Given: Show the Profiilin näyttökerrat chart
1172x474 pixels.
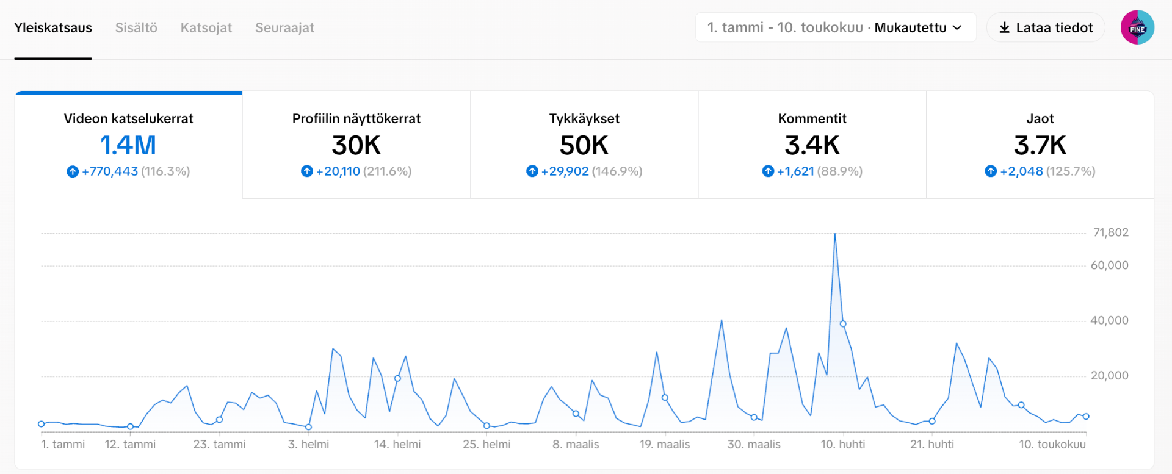Looking at the screenshot, I should 356,145.
